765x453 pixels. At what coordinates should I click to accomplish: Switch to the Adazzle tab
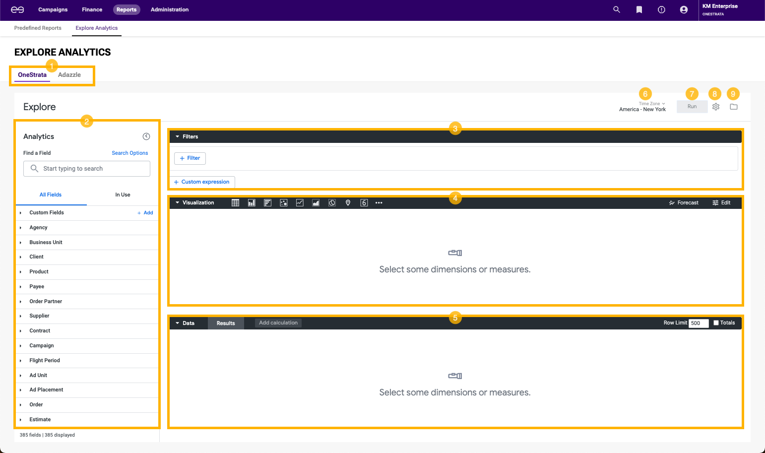click(x=69, y=75)
